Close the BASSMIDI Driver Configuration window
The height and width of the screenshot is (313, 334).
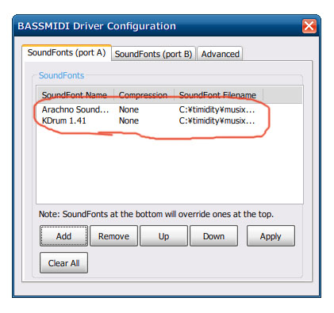tap(309, 26)
